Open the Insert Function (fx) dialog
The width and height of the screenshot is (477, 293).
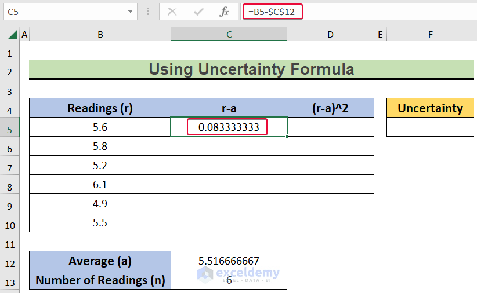coord(224,12)
